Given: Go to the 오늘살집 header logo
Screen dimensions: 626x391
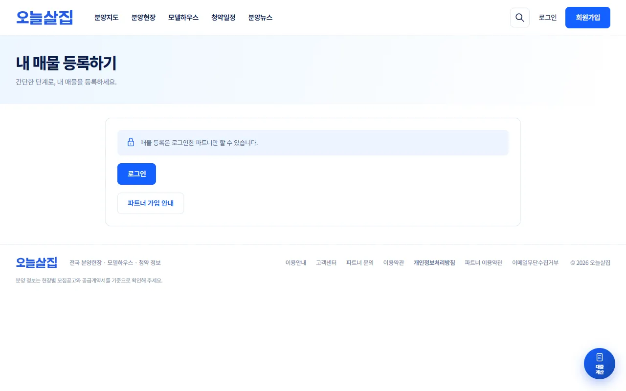Looking at the screenshot, I should pyautogui.click(x=45, y=18).
